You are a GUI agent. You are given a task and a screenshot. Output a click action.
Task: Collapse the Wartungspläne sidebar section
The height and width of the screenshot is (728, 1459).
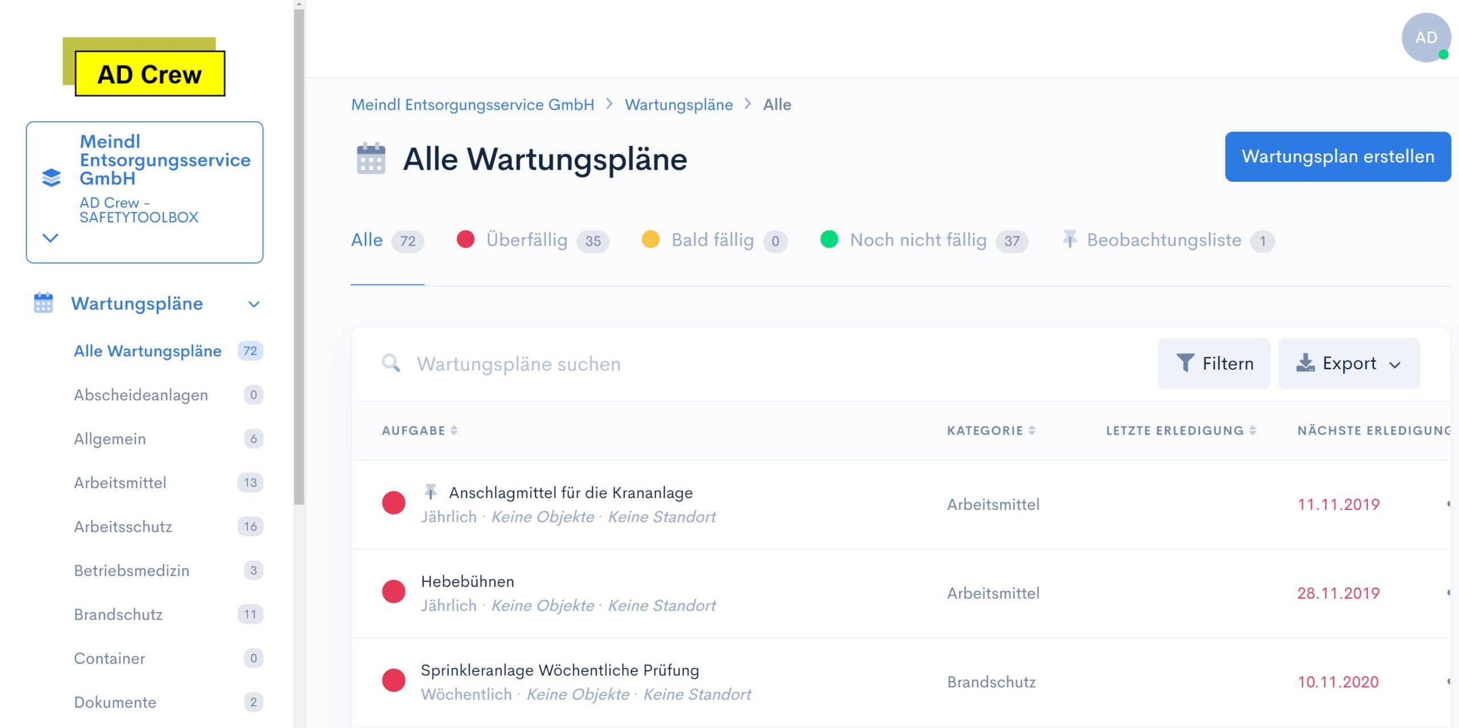tap(254, 304)
